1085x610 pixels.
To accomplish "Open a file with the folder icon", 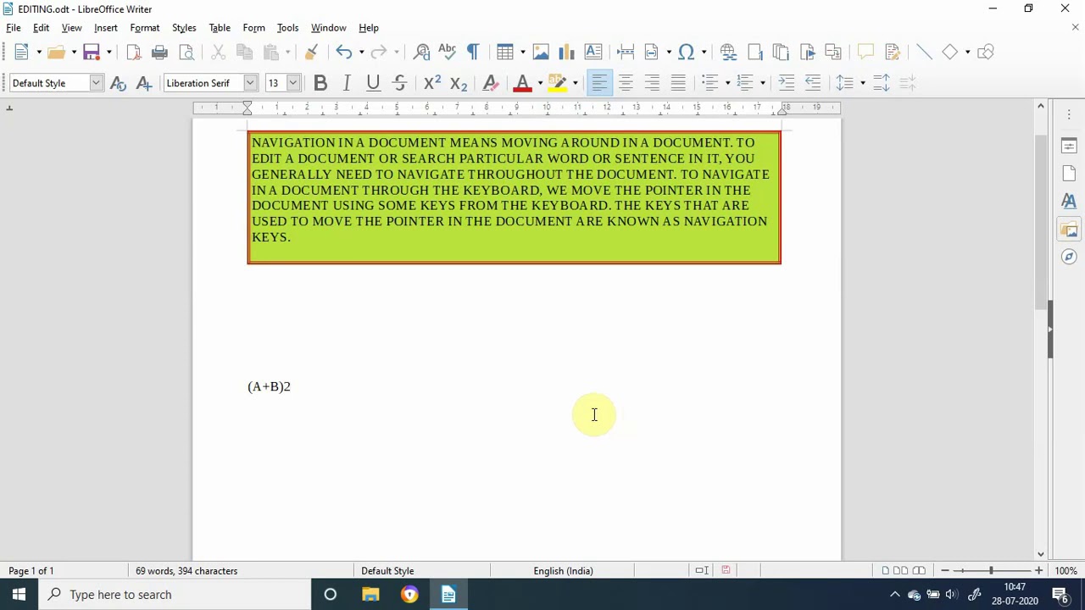I will (x=56, y=53).
